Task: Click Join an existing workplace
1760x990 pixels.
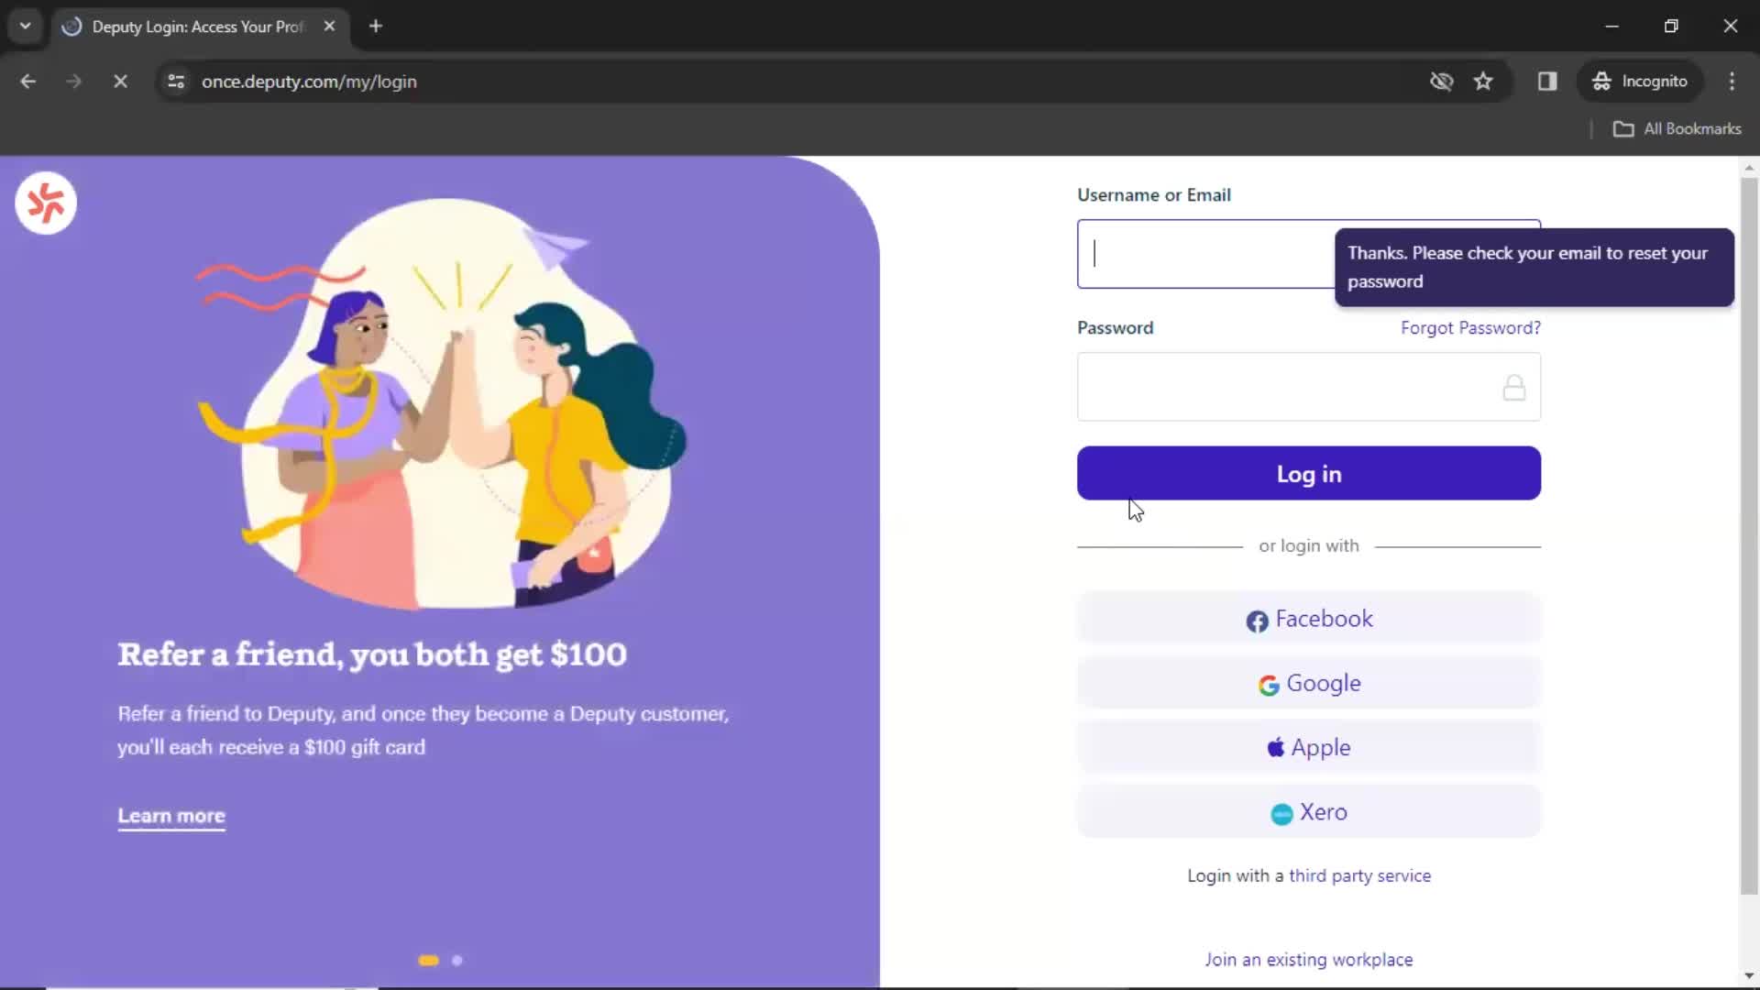Action: tap(1308, 959)
